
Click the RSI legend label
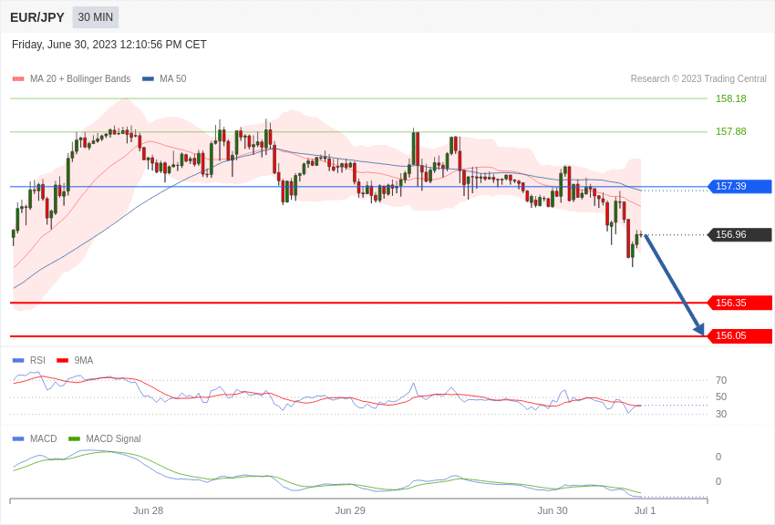coord(37,360)
